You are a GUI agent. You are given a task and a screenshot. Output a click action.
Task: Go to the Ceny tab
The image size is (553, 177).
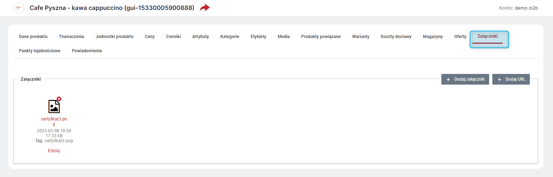150,37
